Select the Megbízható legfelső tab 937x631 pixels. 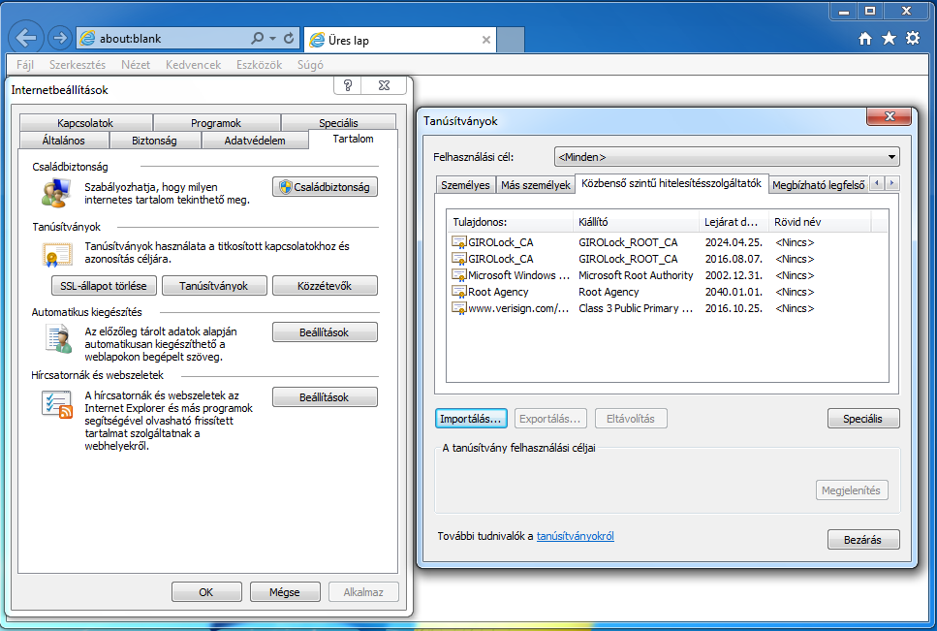pyautogui.click(x=818, y=184)
